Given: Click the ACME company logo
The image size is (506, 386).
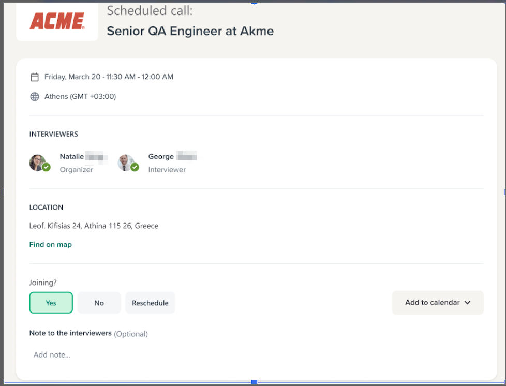Looking at the screenshot, I should [57, 21].
